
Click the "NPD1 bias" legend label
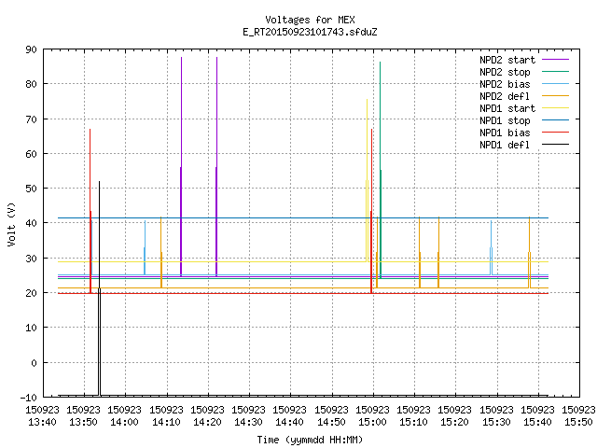coord(505,133)
